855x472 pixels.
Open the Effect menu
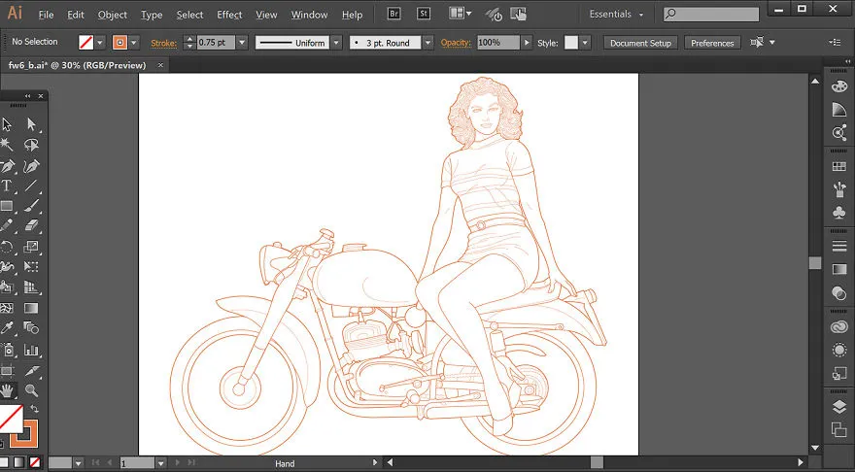point(229,15)
